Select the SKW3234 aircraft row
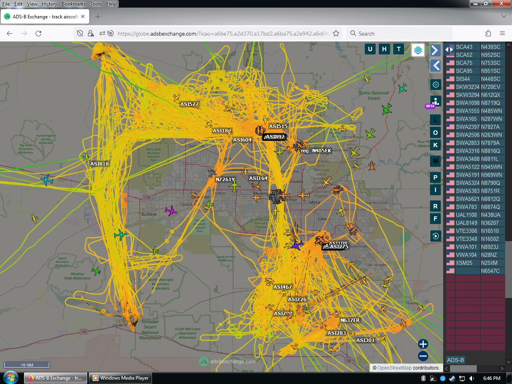Screen dimensions: 512x384 coord(476,87)
